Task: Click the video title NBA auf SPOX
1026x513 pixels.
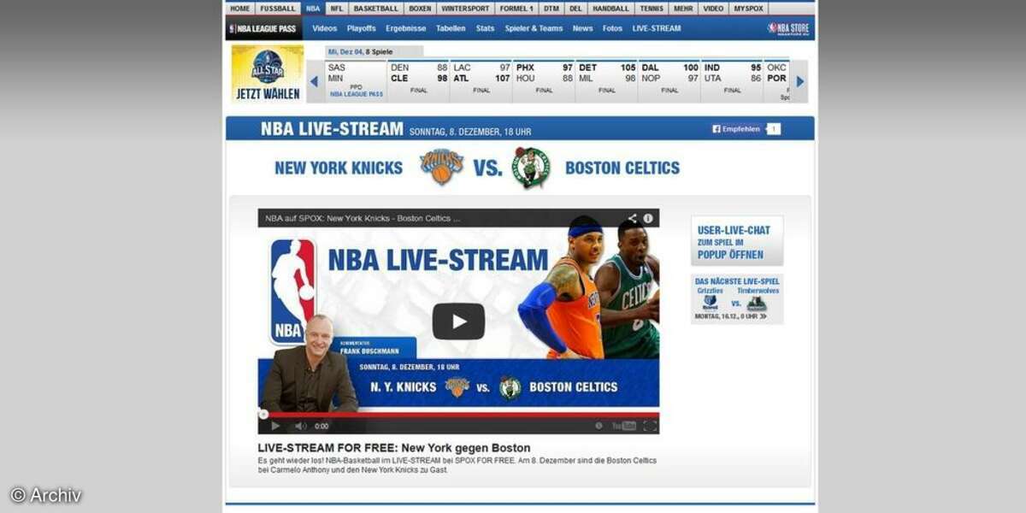Action: coord(363,218)
